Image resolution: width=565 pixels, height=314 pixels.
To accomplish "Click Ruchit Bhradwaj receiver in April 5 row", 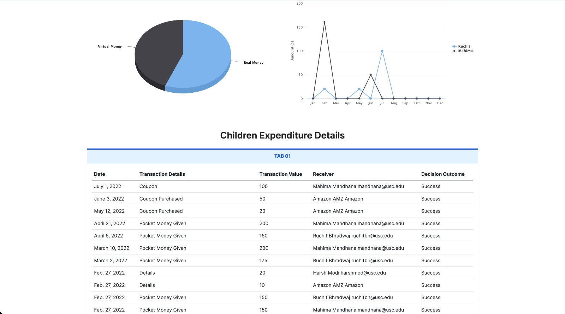I will [x=353, y=236].
